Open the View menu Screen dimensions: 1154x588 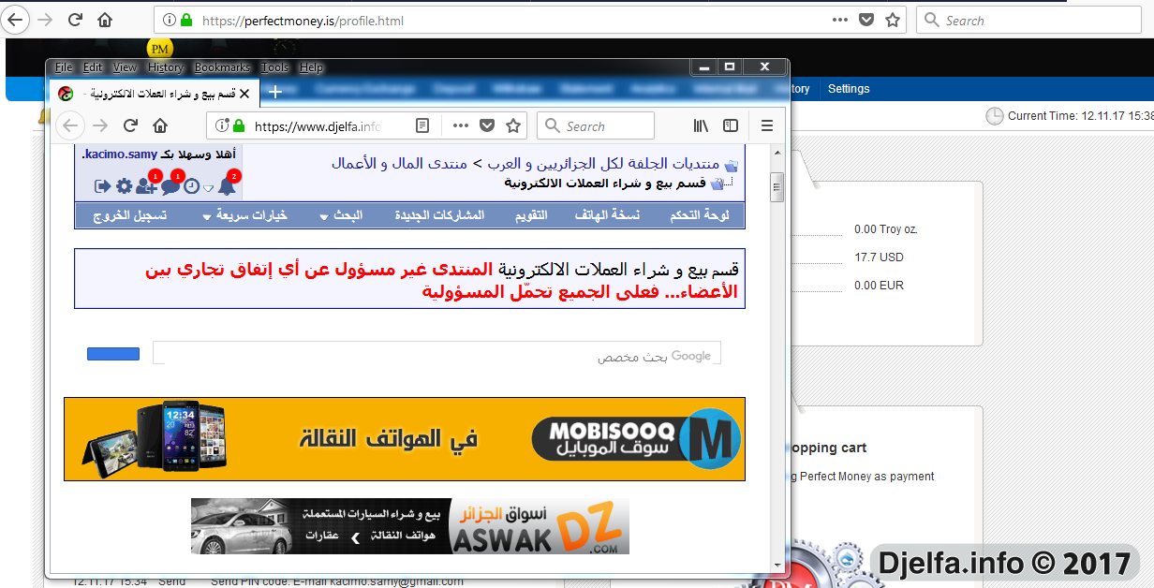tap(125, 67)
